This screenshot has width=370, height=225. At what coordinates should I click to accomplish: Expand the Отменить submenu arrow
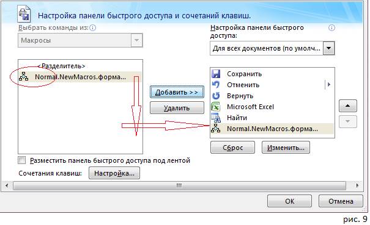(329, 85)
